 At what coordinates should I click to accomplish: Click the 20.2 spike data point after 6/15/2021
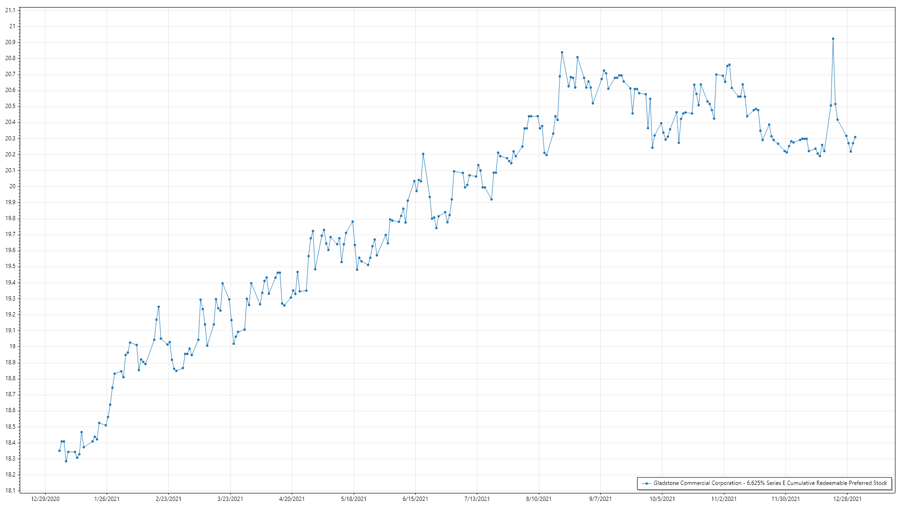pyautogui.click(x=423, y=154)
